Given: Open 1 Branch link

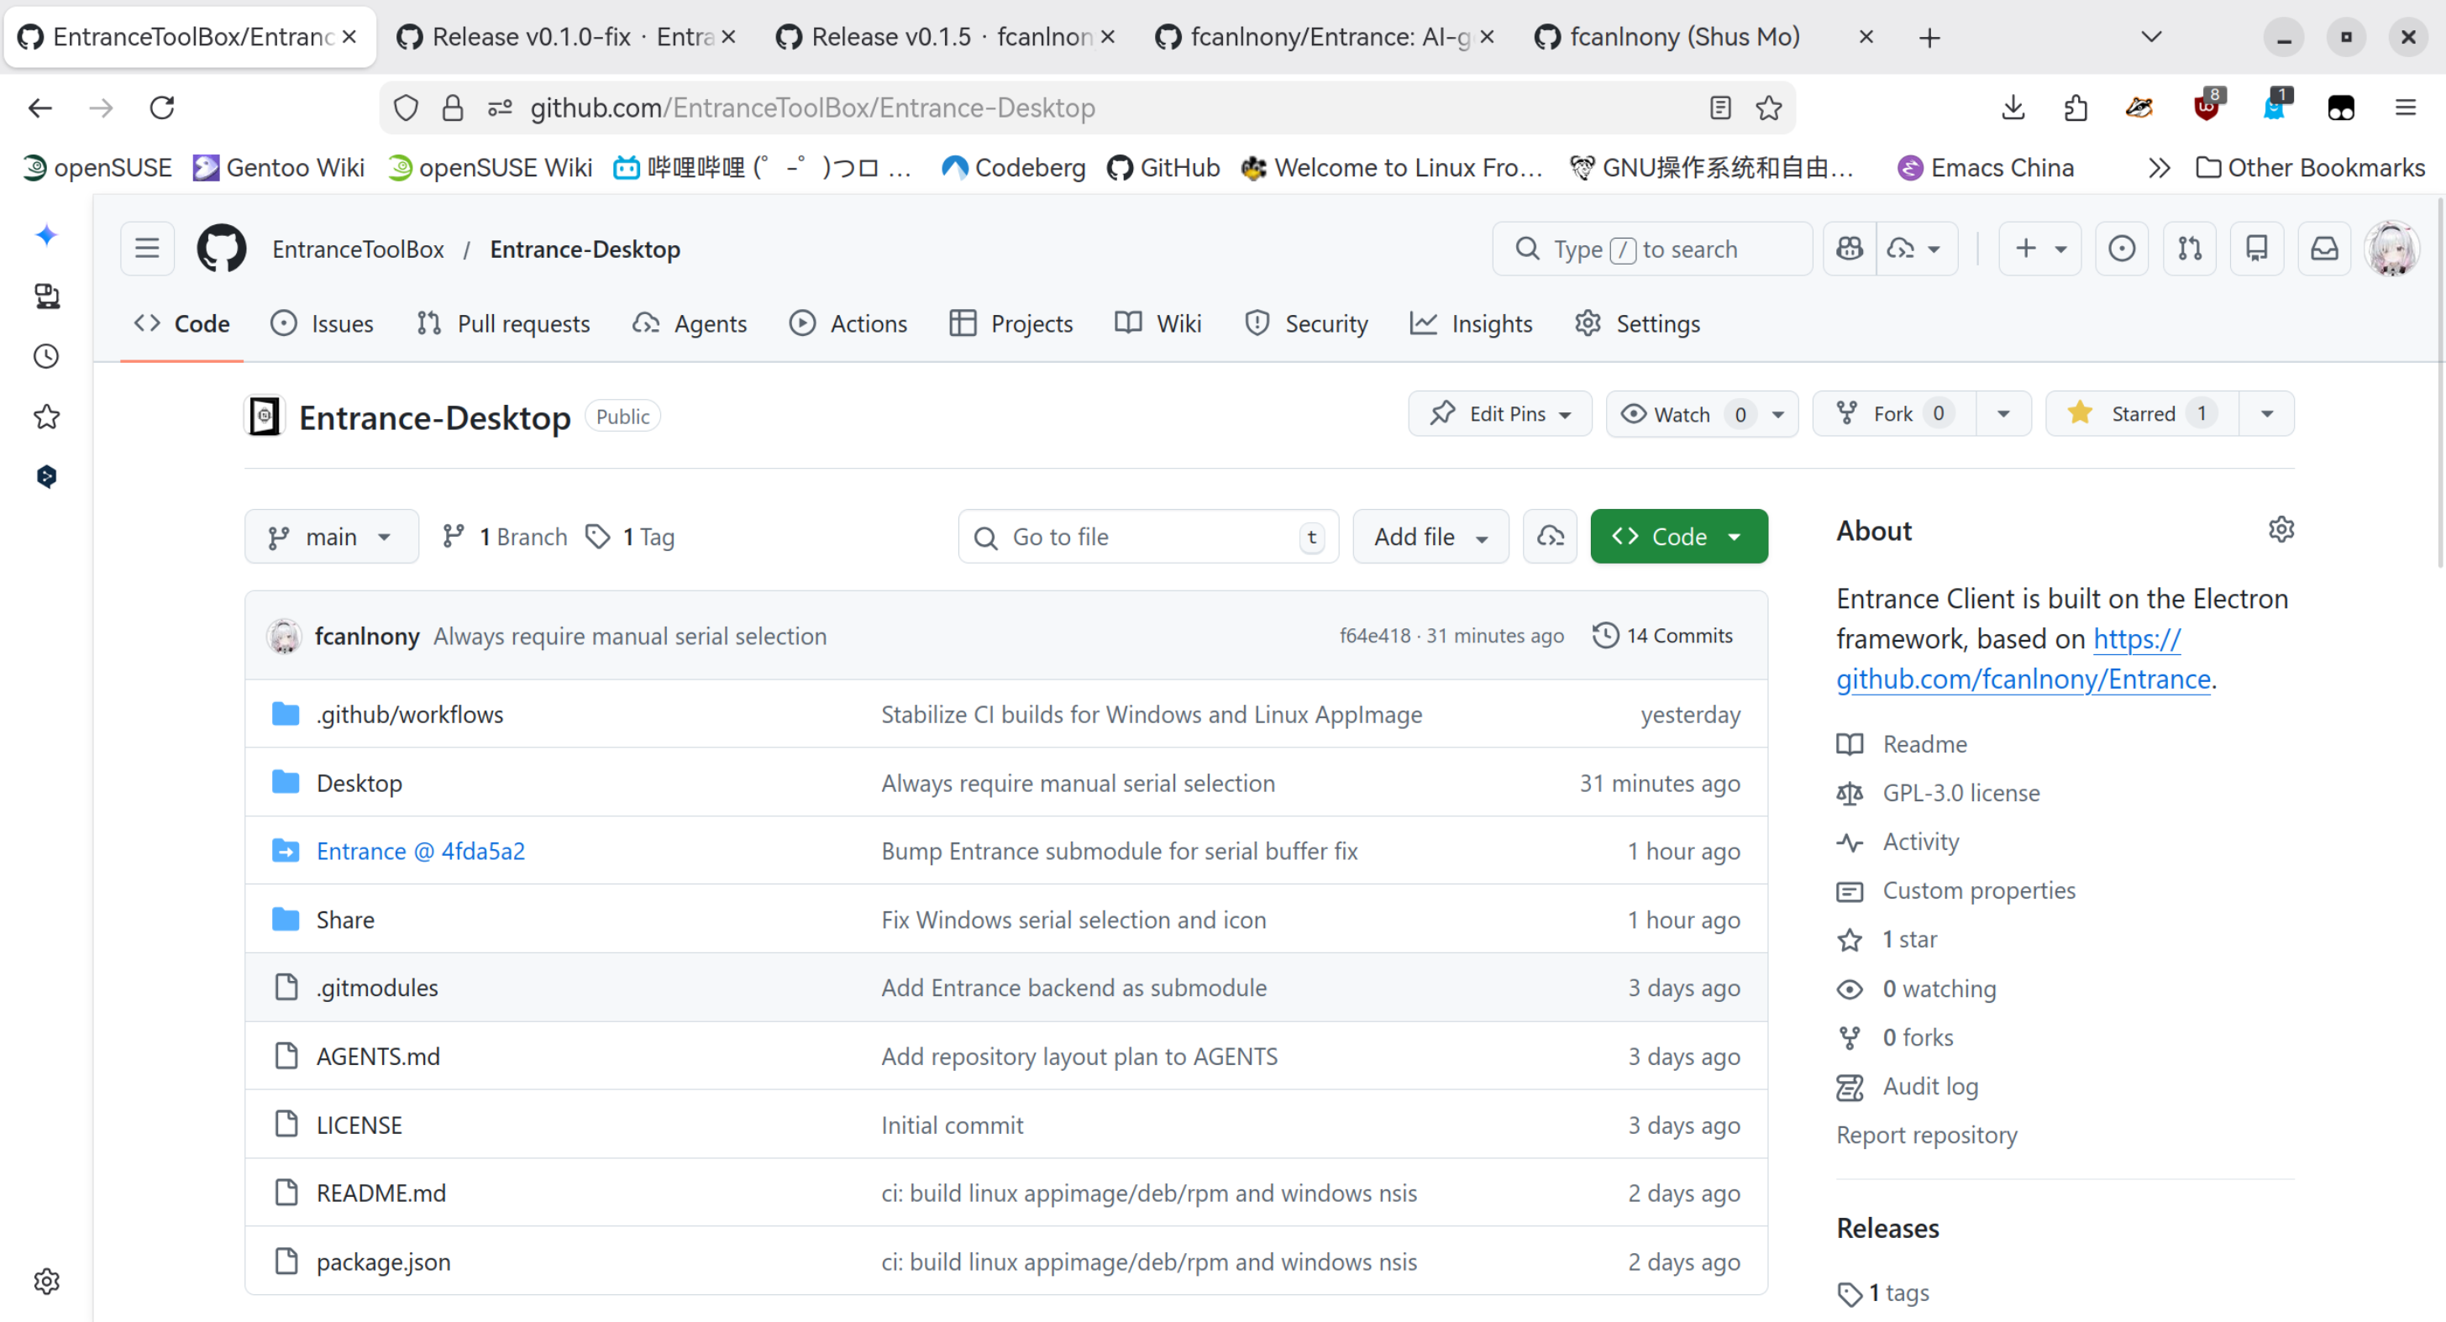Looking at the screenshot, I should (x=505, y=537).
